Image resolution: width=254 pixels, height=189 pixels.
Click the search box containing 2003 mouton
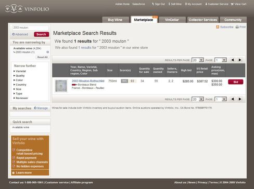point(31,28)
